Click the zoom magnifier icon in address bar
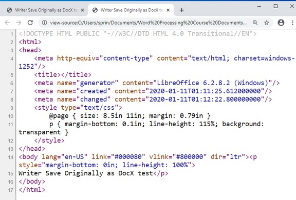Viewport: 296px width, 200px height. [255, 23]
